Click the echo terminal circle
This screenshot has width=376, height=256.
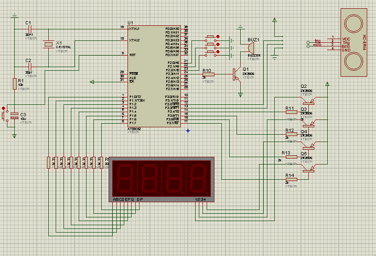click(x=308, y=46)
